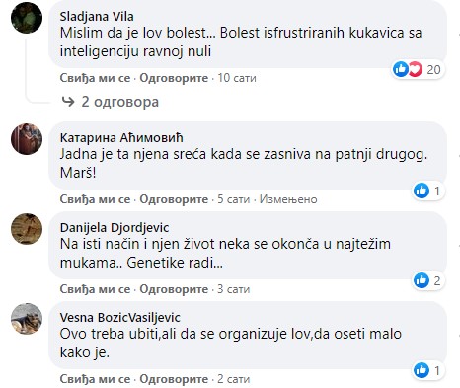Reply to Danijela Djordjevic's comment via Одговорите

point(174,289)
